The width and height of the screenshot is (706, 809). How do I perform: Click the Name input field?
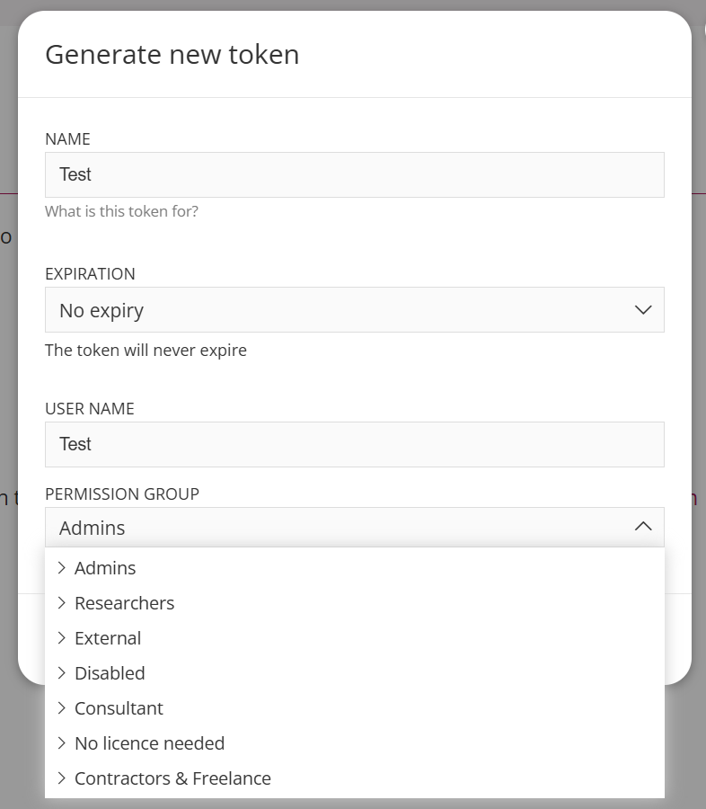(354, 174)
